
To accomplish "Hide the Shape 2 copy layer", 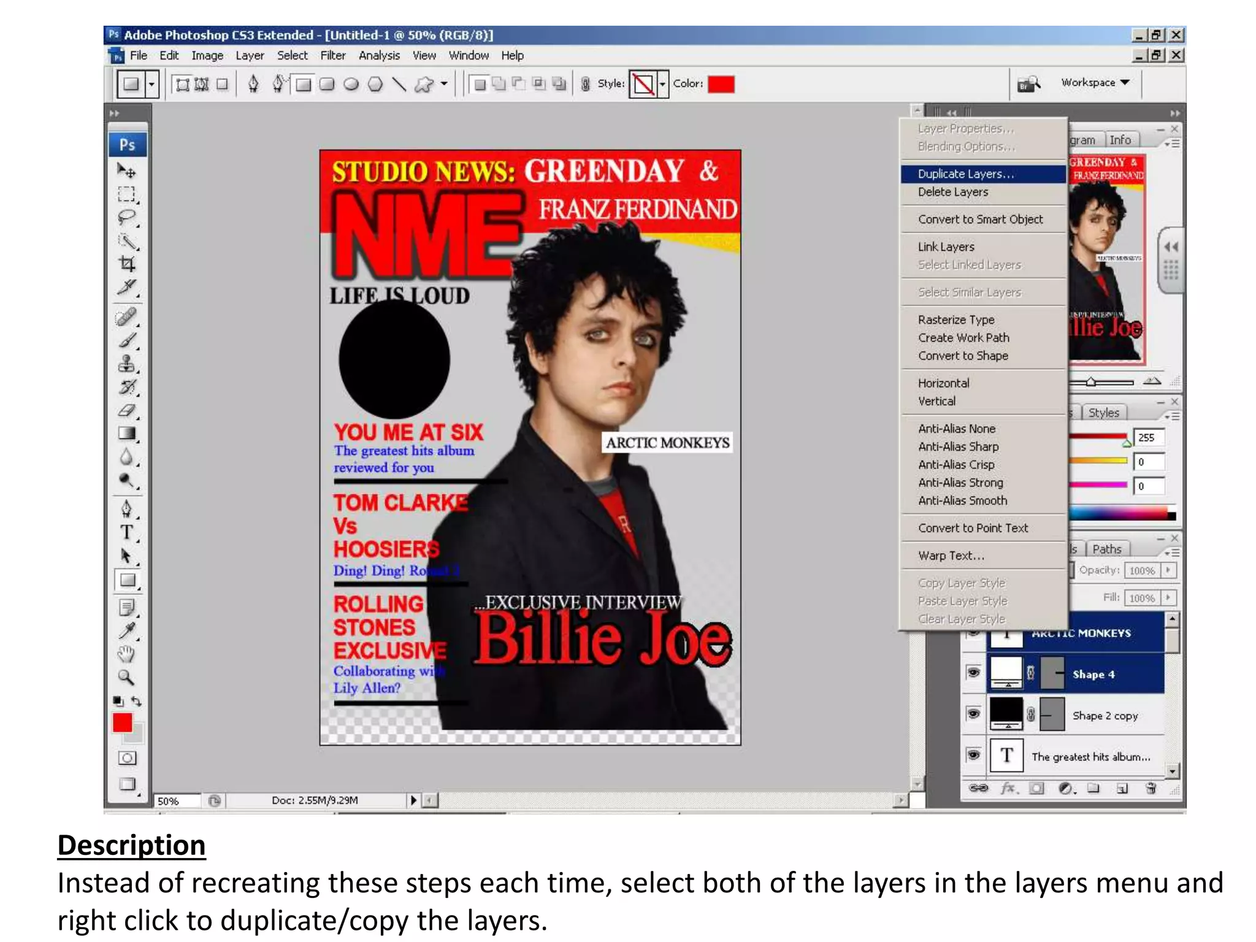I will tap(973, 714).
